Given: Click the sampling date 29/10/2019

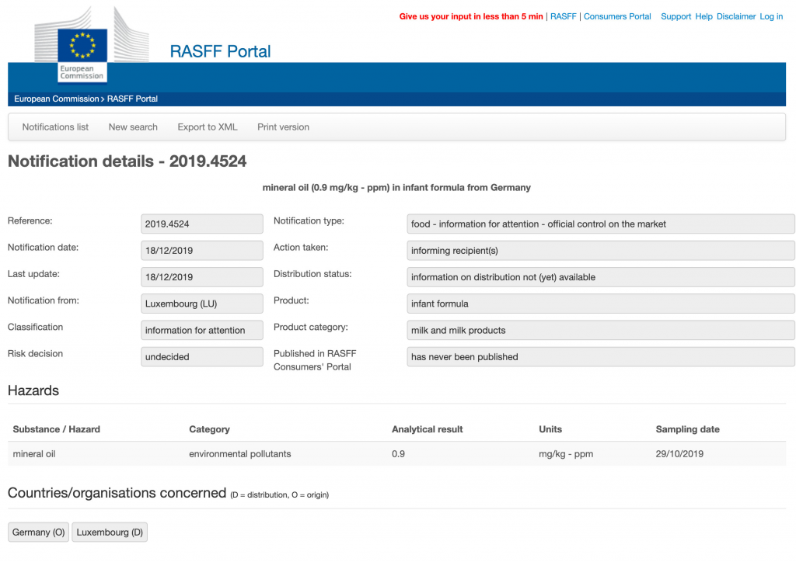Looking at the screenshot, I should [x=679, y=454].
